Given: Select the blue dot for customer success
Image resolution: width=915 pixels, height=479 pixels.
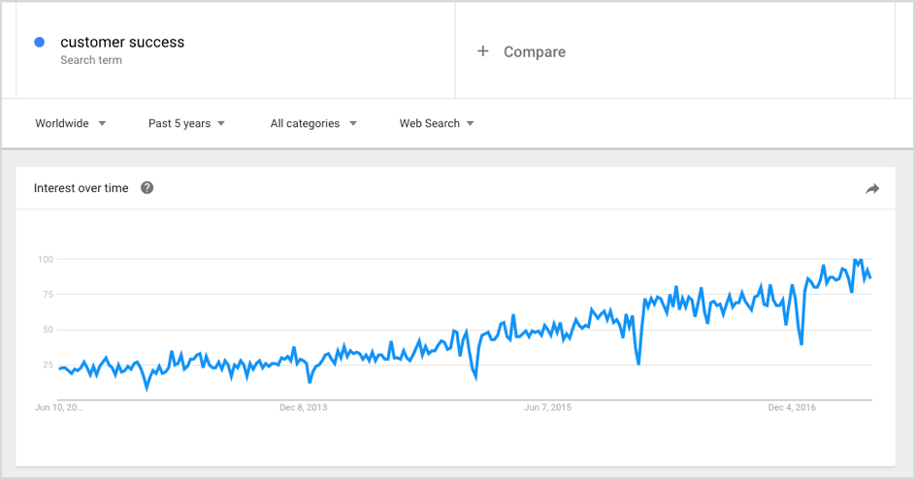Looking at the screenshot, I should (39, 42).
